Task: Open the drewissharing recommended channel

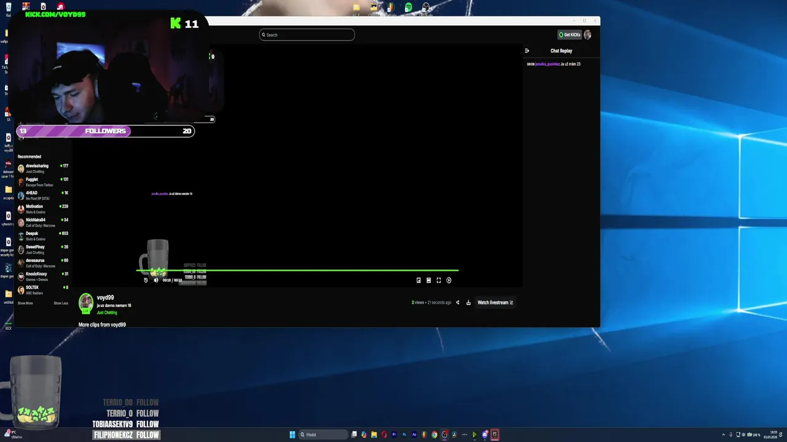Action: point(43,168)
